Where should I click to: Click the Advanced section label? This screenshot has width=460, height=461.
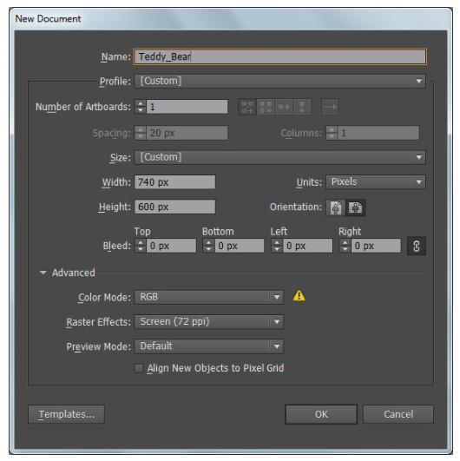point(74,273)
